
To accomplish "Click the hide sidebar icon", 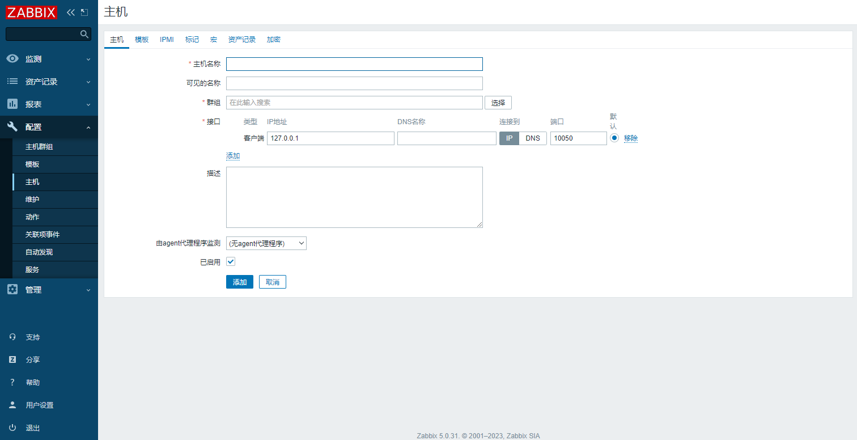I will point(84,12).
